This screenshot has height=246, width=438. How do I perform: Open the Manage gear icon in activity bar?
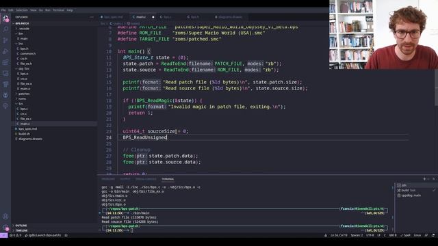tap(5, 228)
